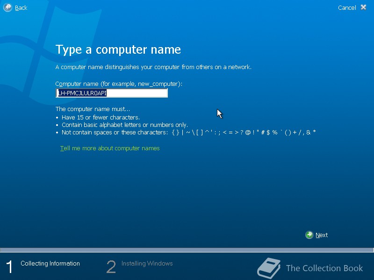The width and height of the screenshot is (374, 280).
Task: Click the Type a computer name heading
Action: click(118, 50)
